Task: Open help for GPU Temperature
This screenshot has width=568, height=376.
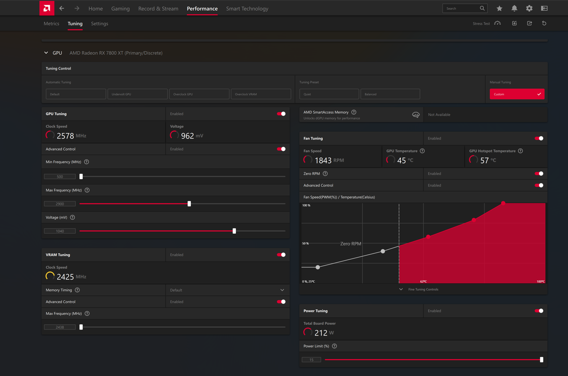Action: click(x=422, y=151)
